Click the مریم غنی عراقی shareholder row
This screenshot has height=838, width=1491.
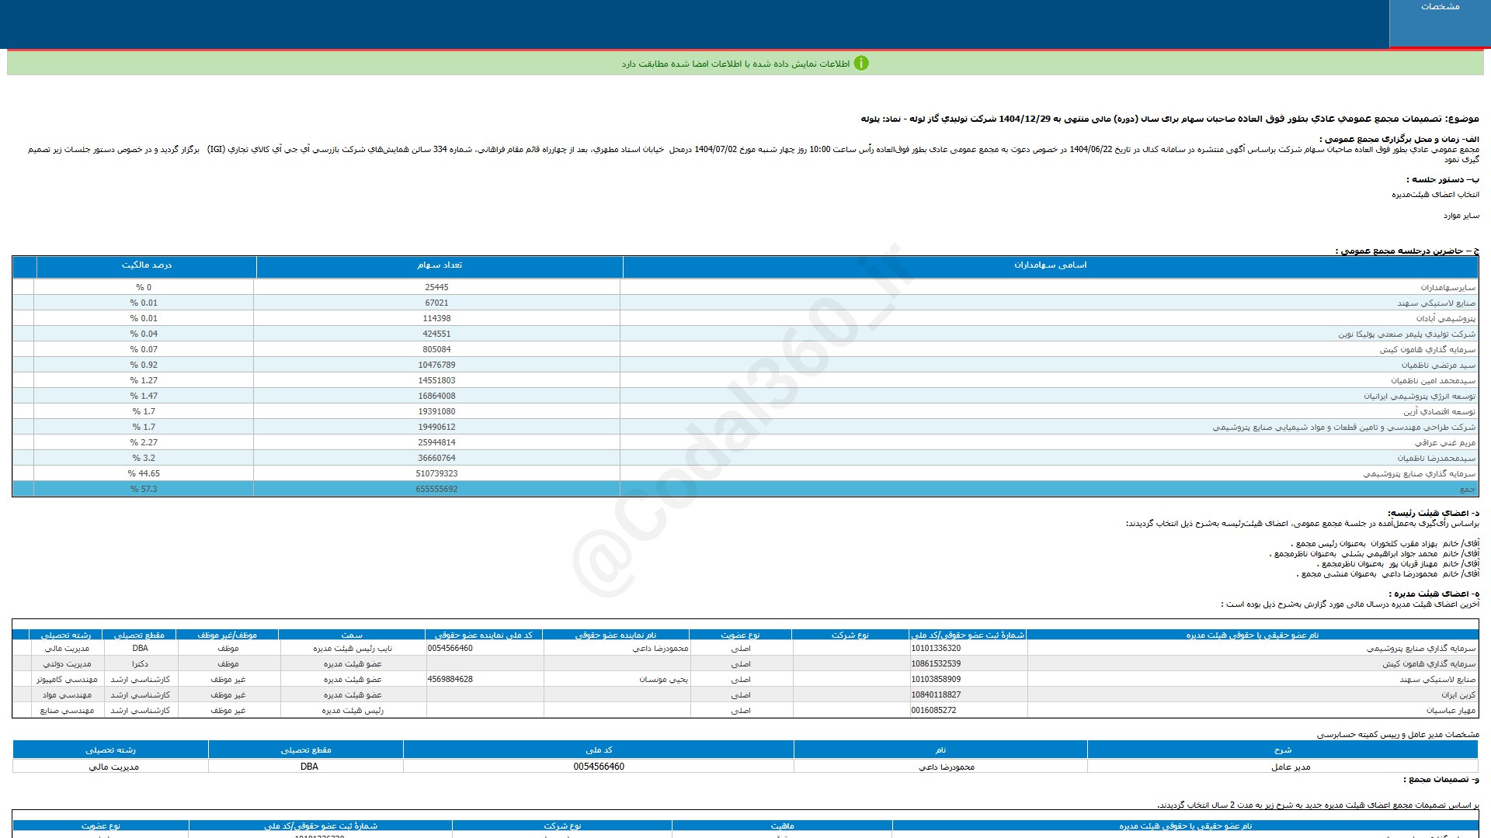1444,443
